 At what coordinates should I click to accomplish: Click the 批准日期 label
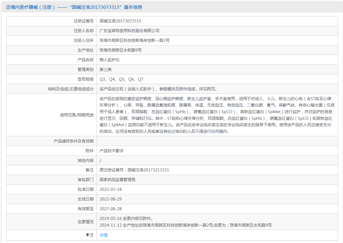pyautogui.click(x=86, y=189)
